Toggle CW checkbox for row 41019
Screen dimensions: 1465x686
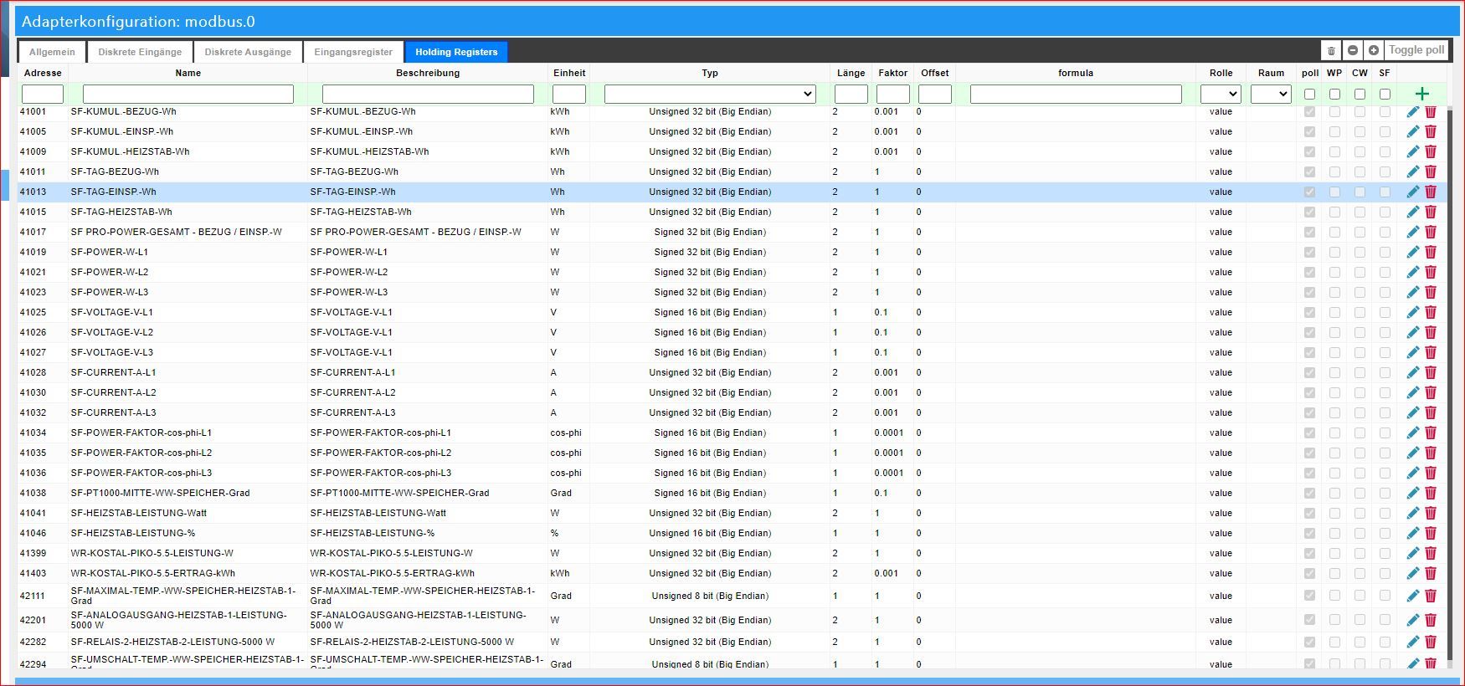[x=1360, y=252]
